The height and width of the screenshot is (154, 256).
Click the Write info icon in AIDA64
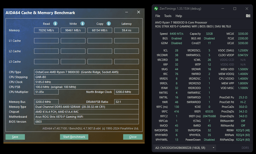[x=83, y=23]
